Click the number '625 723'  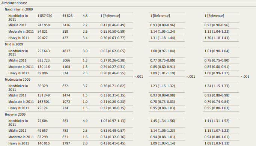(44, 60)
